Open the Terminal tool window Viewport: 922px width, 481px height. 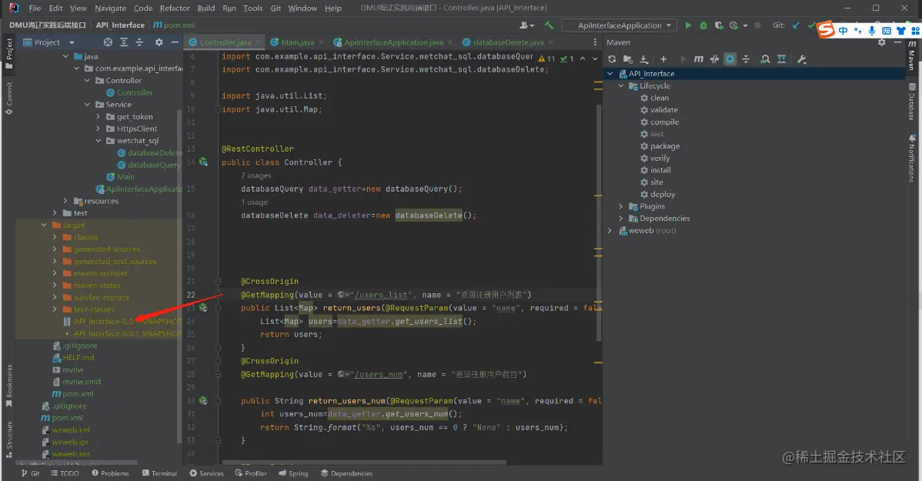point(159,473)
